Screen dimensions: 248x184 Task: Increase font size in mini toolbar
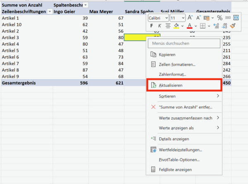pos(190,17)
